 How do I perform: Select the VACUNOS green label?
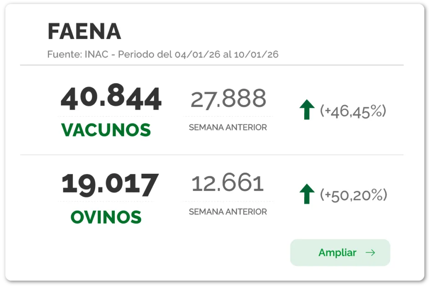tap(106, 130)
